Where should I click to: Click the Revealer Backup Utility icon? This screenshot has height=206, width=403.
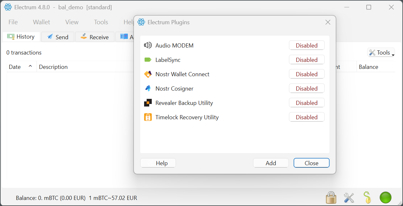[148, 103]
